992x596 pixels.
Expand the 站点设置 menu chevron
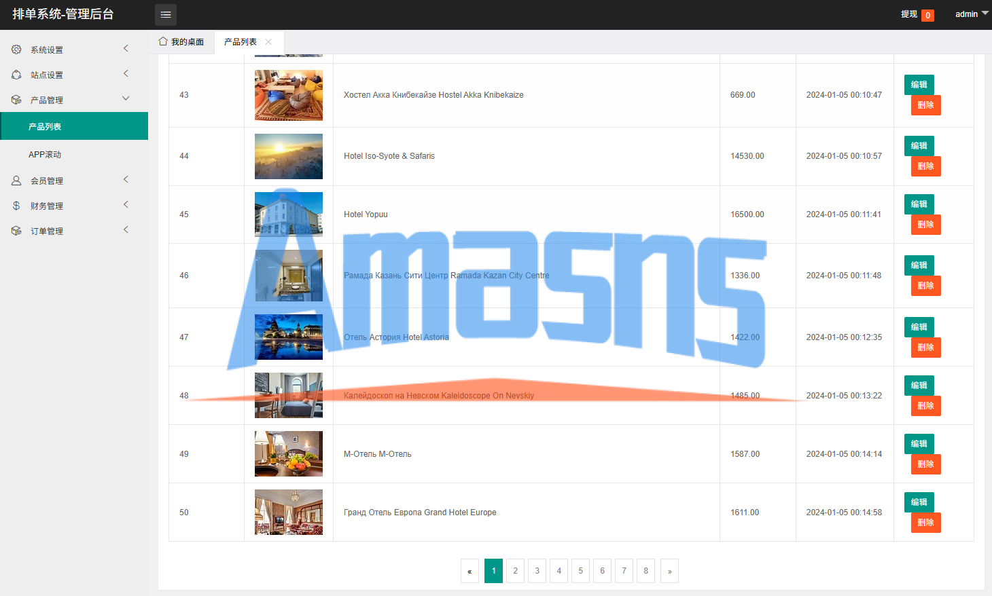point(126,73)
